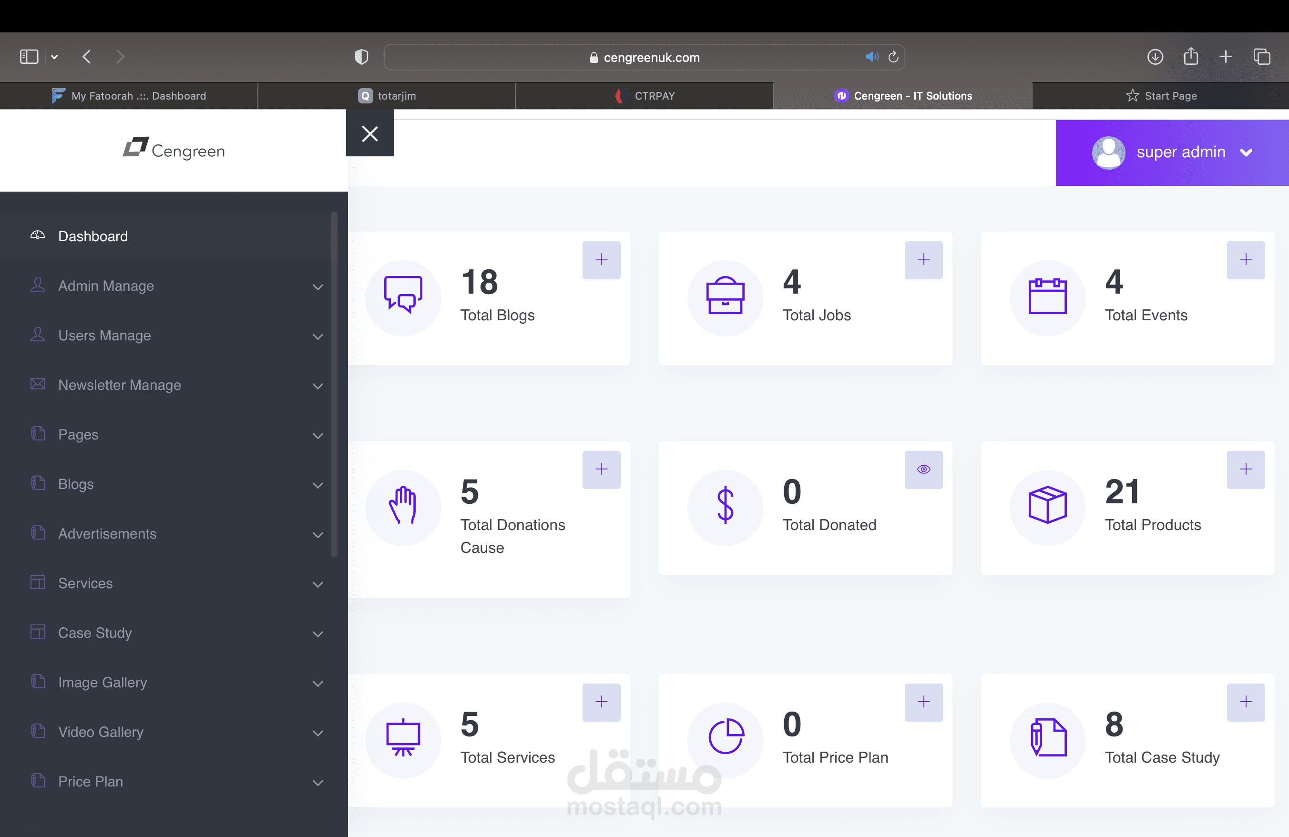The height and width of the screenshot is (837, 1289).
Task: Click the Total Services presentation board icon
Action: [403, 737]
